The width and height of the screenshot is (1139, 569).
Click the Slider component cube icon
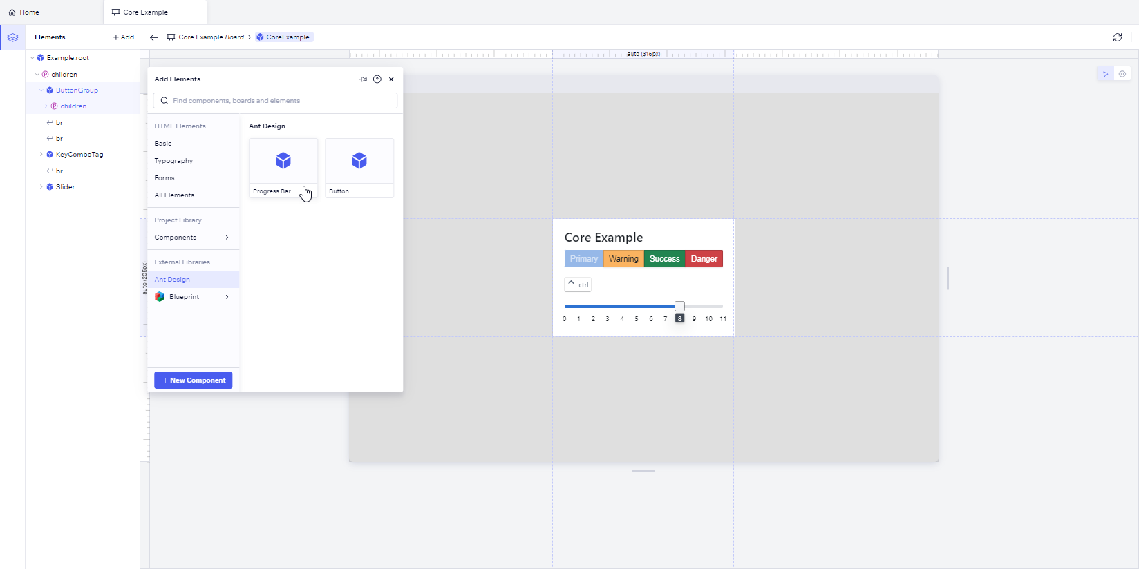click(x=50, y=187)
